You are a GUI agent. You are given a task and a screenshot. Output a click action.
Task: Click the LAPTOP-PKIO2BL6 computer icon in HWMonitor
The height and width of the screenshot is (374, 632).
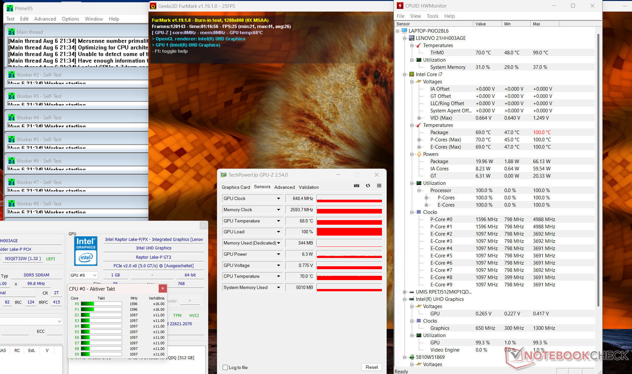click(x=404, y=31)
